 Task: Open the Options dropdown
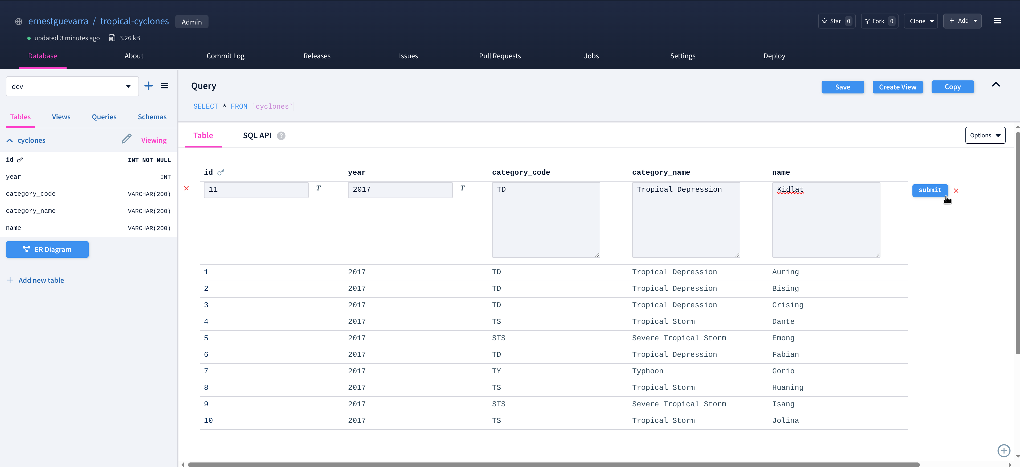(985, 135)
